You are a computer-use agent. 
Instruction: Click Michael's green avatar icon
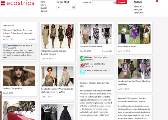point(82,58)
